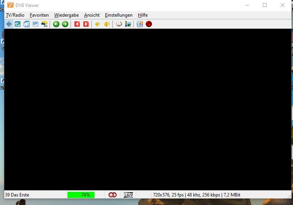Maximize the DVB Viewer window
This screenshot has width=293, height=205.
click(265, 5)
